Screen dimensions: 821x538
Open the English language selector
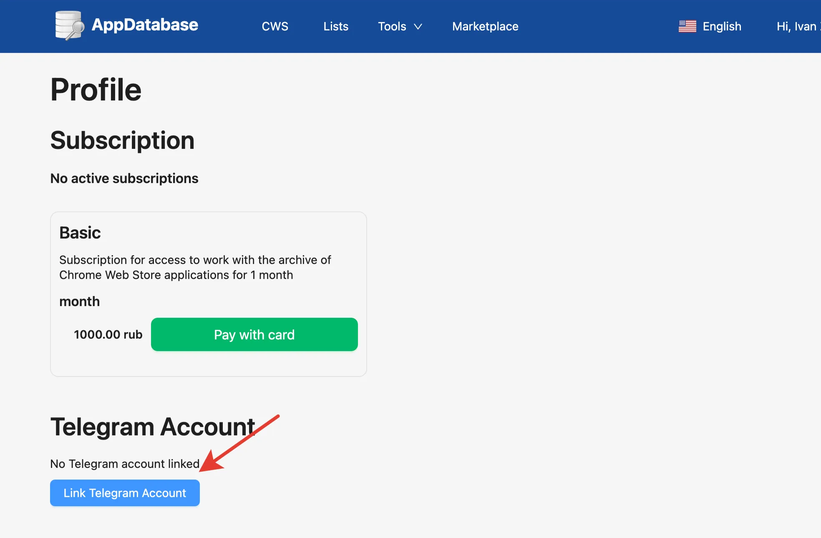tap(722, 26)
